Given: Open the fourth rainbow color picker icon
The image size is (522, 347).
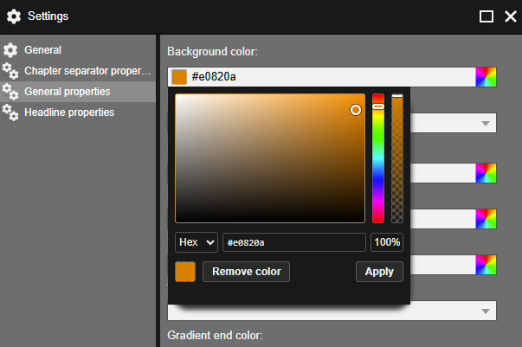Looking at the screenshot, I should point(486,265).
